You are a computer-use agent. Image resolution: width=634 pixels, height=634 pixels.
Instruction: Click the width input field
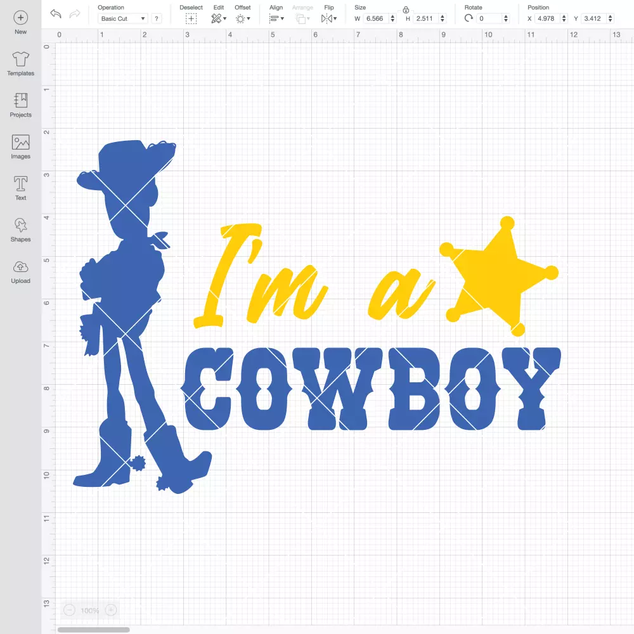pyautogui.click(x=375, y=18)
